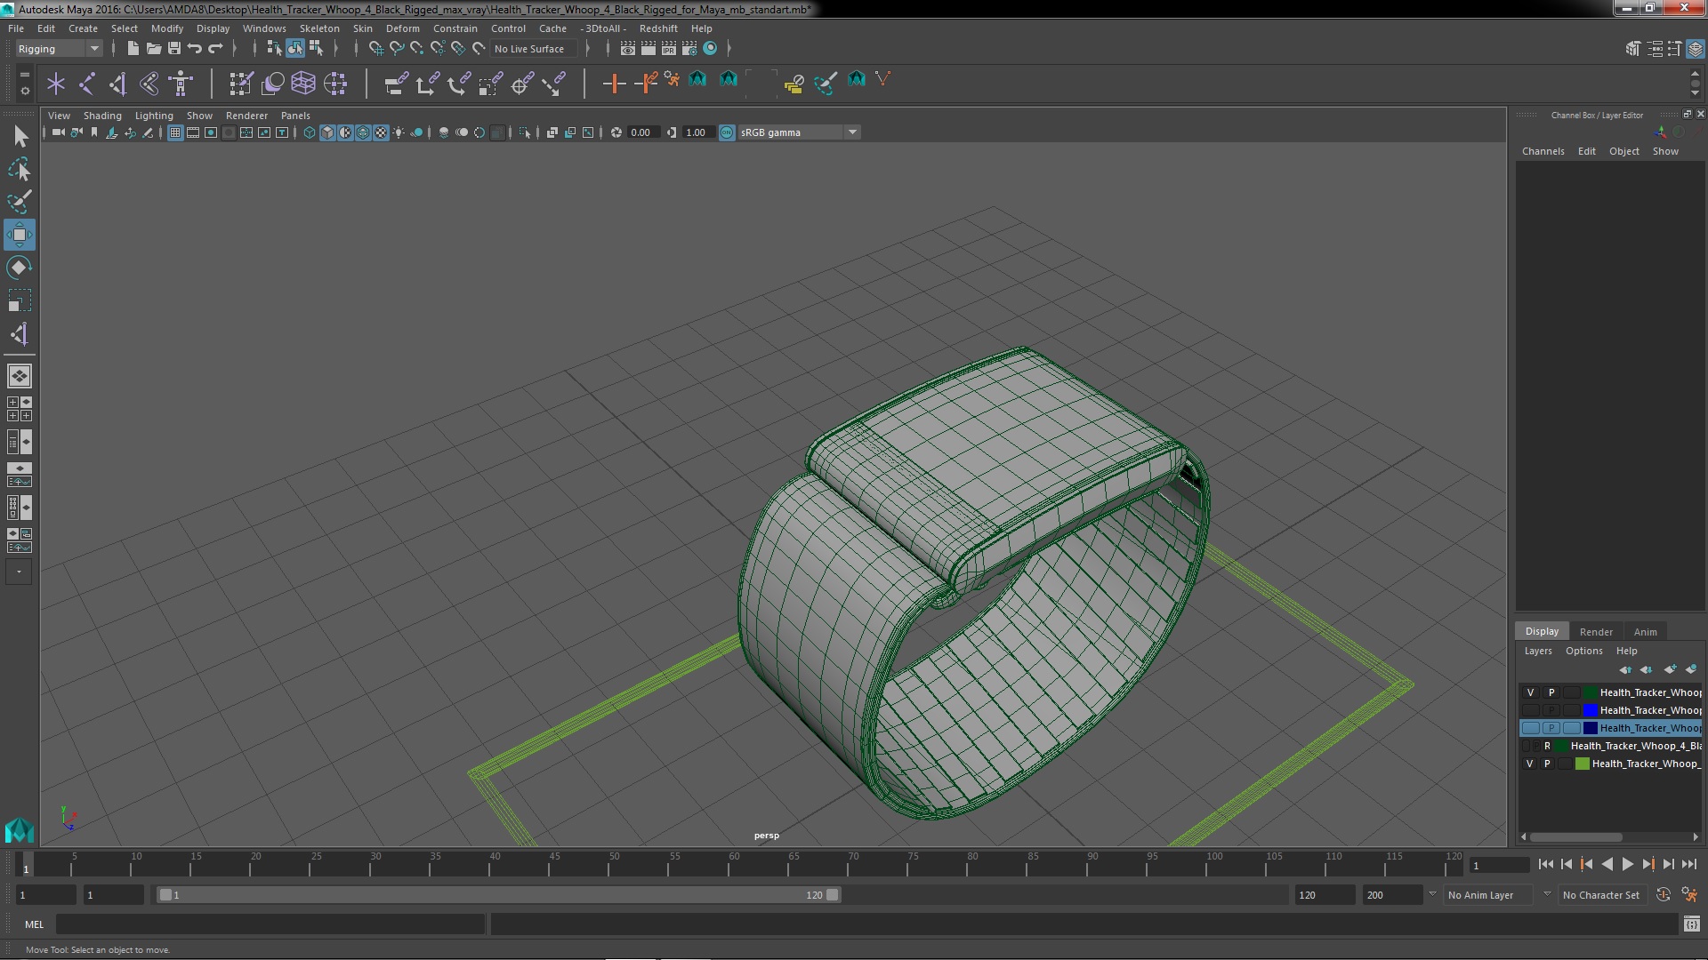Click the No Live Surface button
This screenshot has width=1708, height=960.
[529, 49]
